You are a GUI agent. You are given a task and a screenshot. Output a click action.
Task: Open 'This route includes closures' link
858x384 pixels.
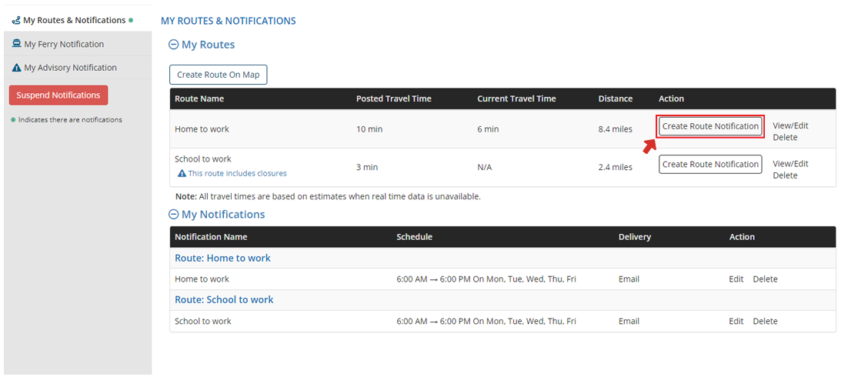(237, 174)
